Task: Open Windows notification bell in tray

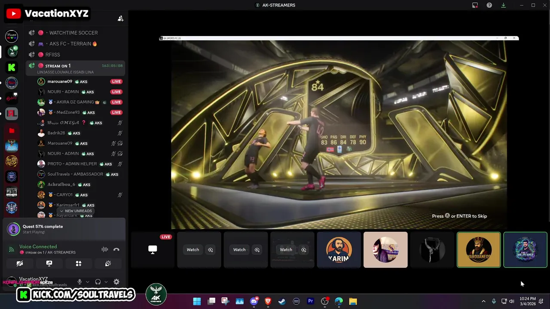Action: point(541,301)
